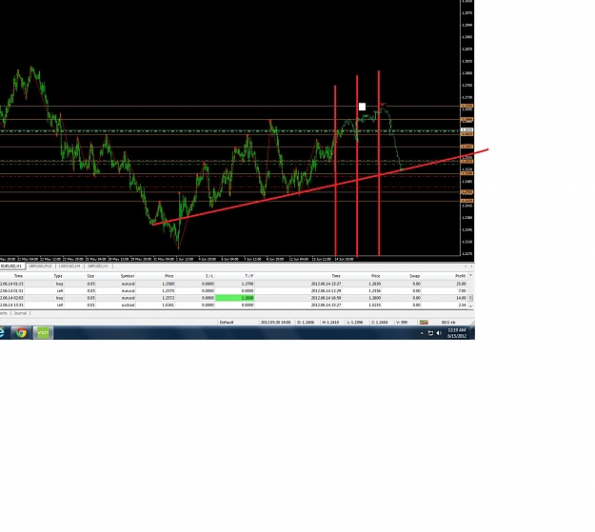Open the Journal tab in the terminal
Viewport: 595px width, 532px height.
[20, 313]
